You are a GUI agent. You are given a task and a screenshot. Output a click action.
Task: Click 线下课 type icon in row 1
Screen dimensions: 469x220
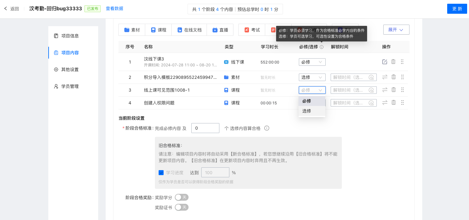[226, 62]
